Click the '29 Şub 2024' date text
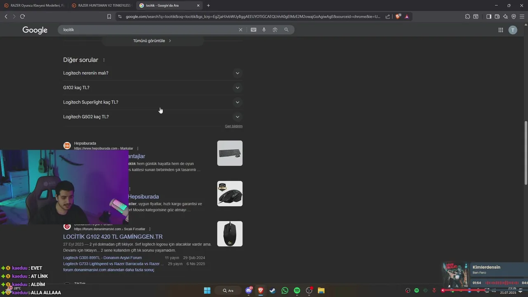 (x=194, y=258)
